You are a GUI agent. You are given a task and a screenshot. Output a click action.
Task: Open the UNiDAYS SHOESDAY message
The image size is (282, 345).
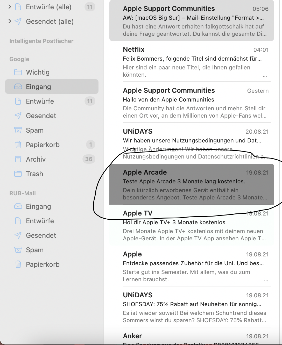[192, 307]
